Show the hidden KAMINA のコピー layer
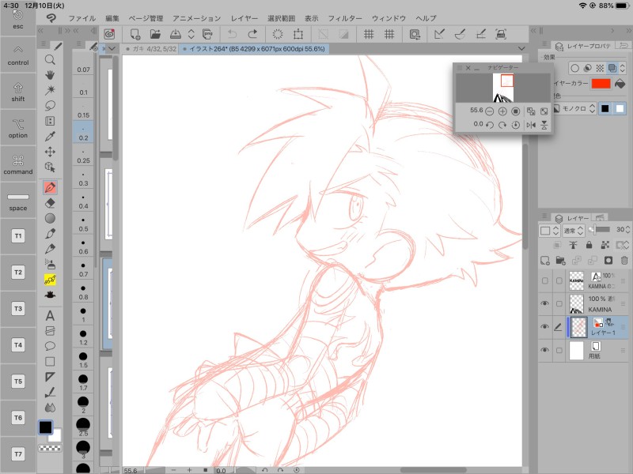Screen dimensions: 633x474 (x=544, y=280)
